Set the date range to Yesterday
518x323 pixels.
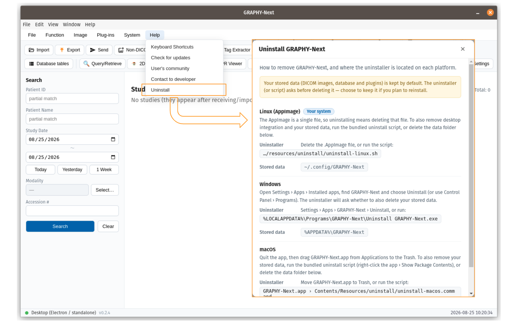click(x=72, y=170)
